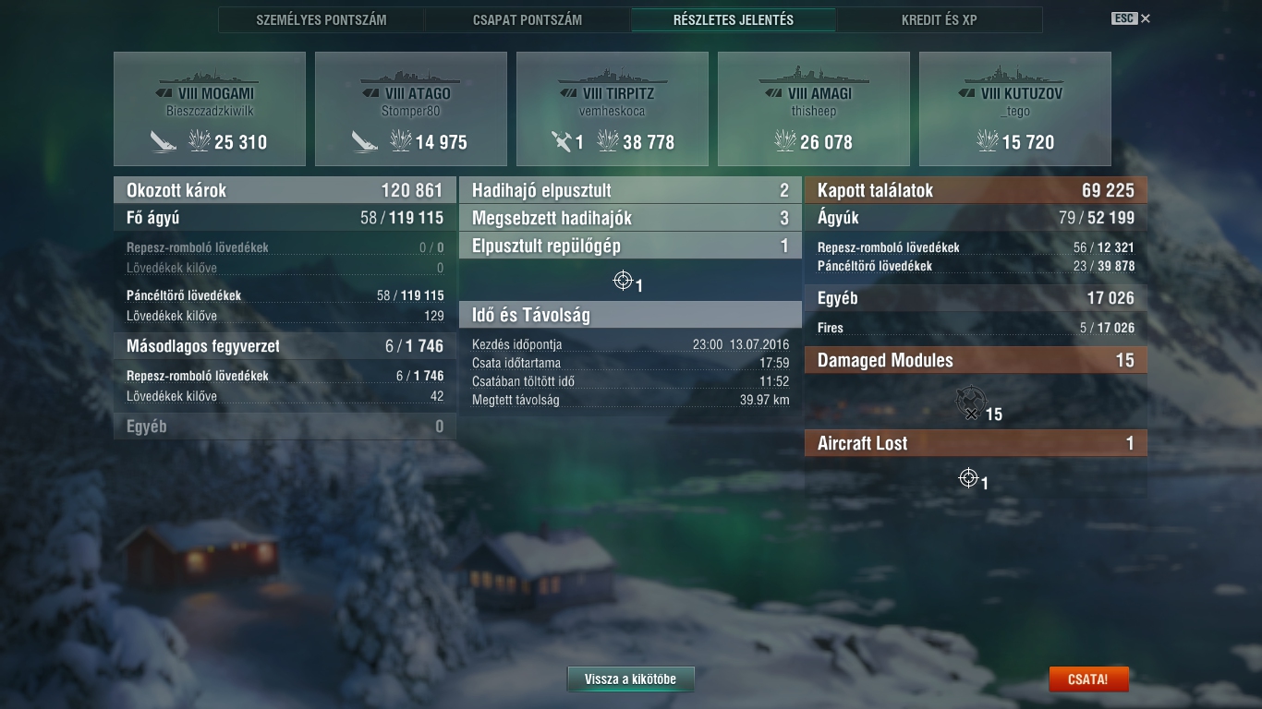Start a new battle with the CSATA! button

point(1088,679)
